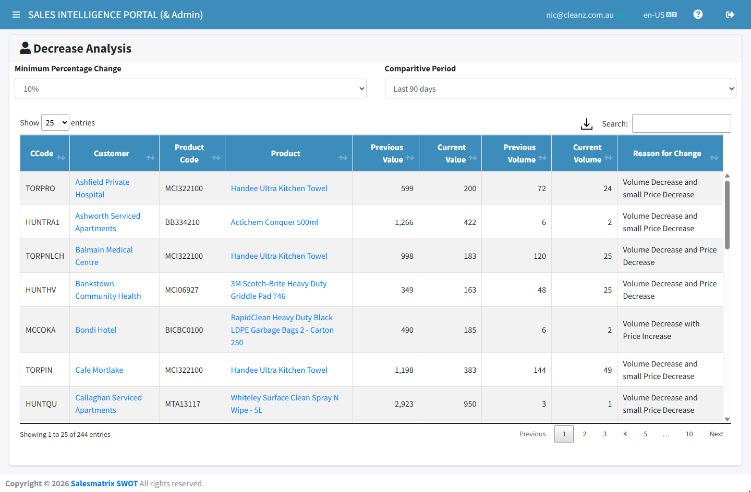Sort by Previous Volume sort icon

click(543, 158)
